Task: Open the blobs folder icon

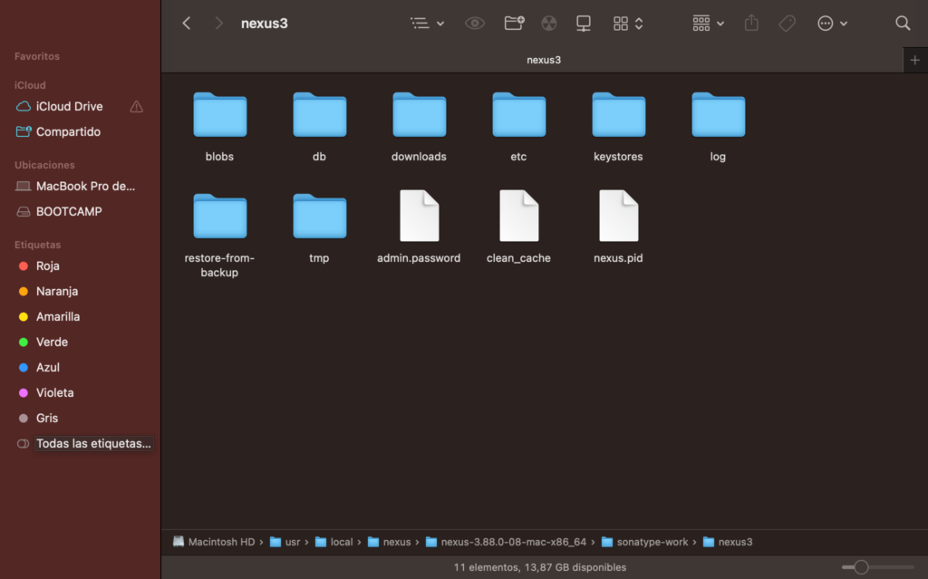Action: tap(219, 115)
